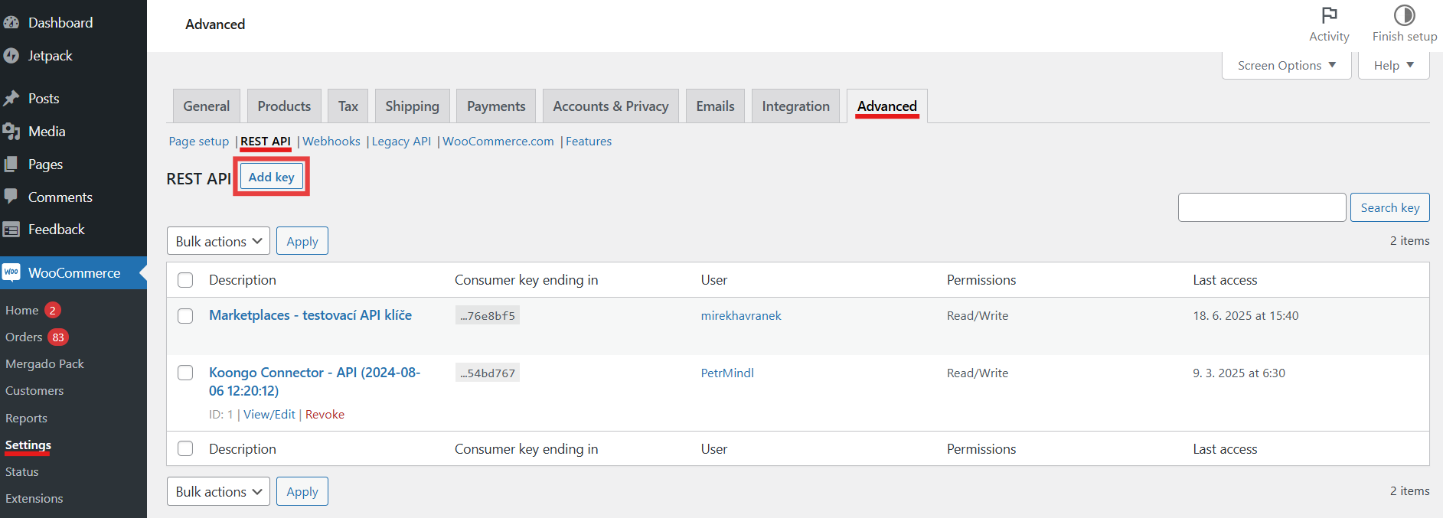Viewport: 1443px width, 518px height.
Task: Open Home in WooCommerce submenu
Action: (22, 311)
